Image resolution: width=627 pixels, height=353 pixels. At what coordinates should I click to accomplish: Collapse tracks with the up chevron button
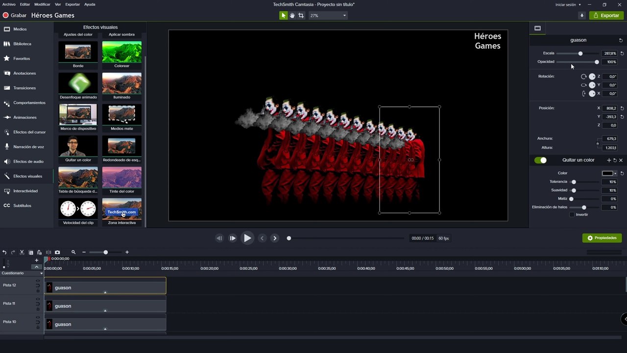(36, 267)
